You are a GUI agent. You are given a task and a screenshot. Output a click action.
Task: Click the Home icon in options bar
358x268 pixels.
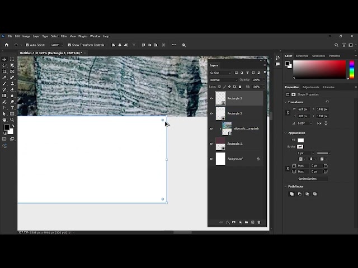click(x=7, y=45)
